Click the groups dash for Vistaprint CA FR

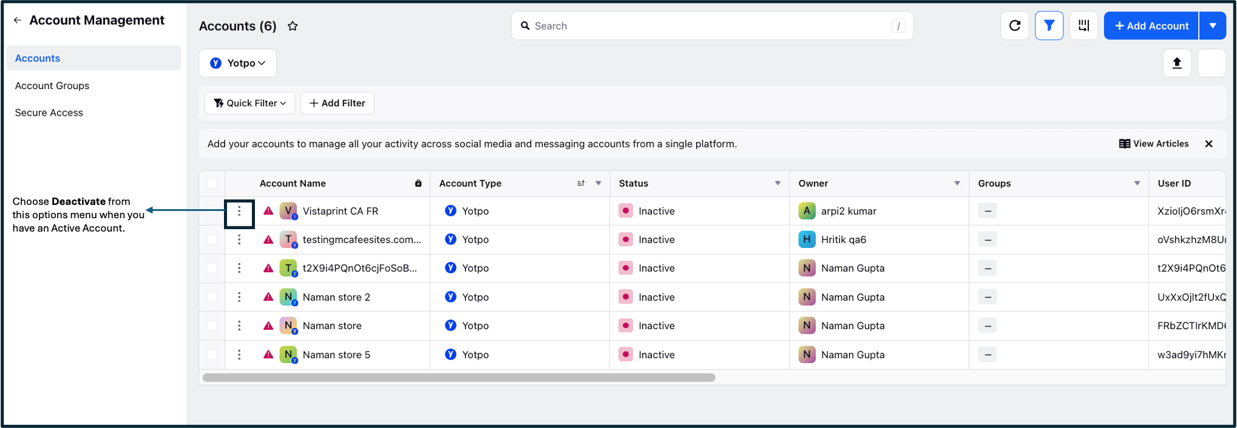988,211
